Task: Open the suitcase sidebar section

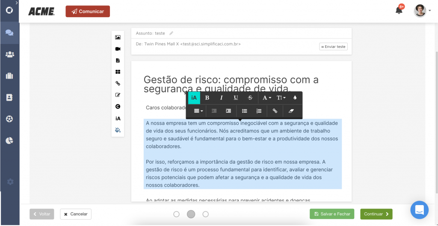Action: coord(9,76)
